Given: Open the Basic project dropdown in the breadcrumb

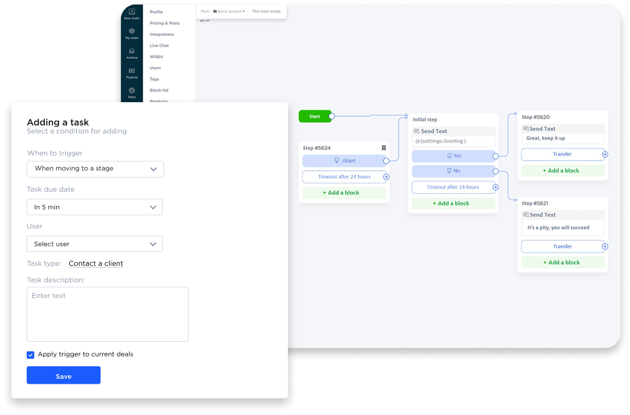Looking at the screenshot, I should [x=229, y=11].
